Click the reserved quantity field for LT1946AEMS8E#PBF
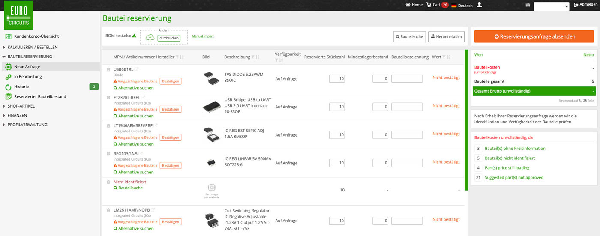 coord(337,135)
